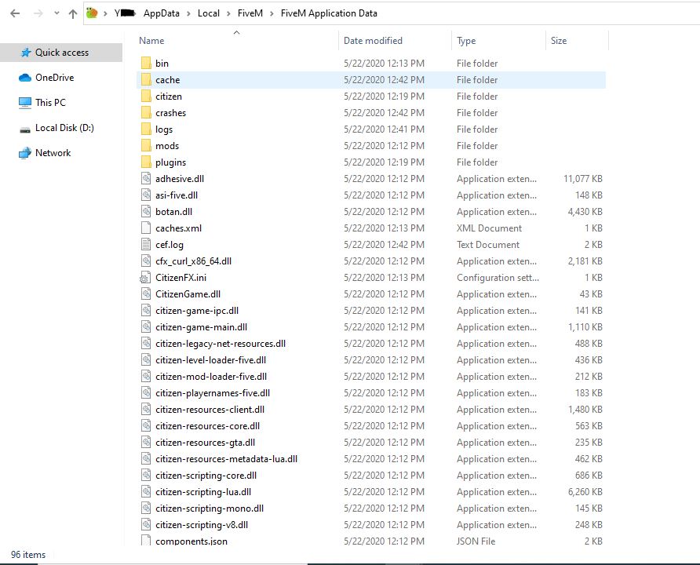
Task: Select the logs folder icon
Action: (x=146, y=129)
